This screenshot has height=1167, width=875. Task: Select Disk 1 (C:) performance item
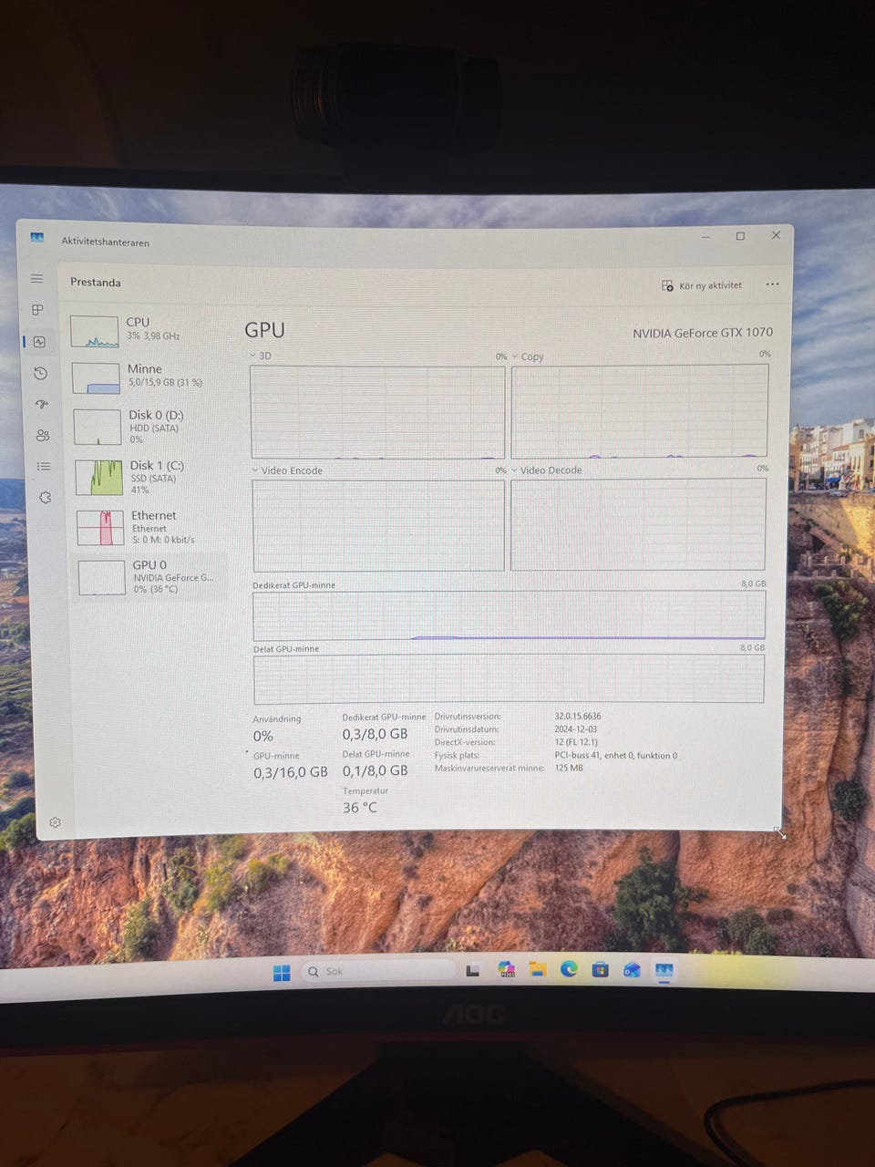[149, 477]
